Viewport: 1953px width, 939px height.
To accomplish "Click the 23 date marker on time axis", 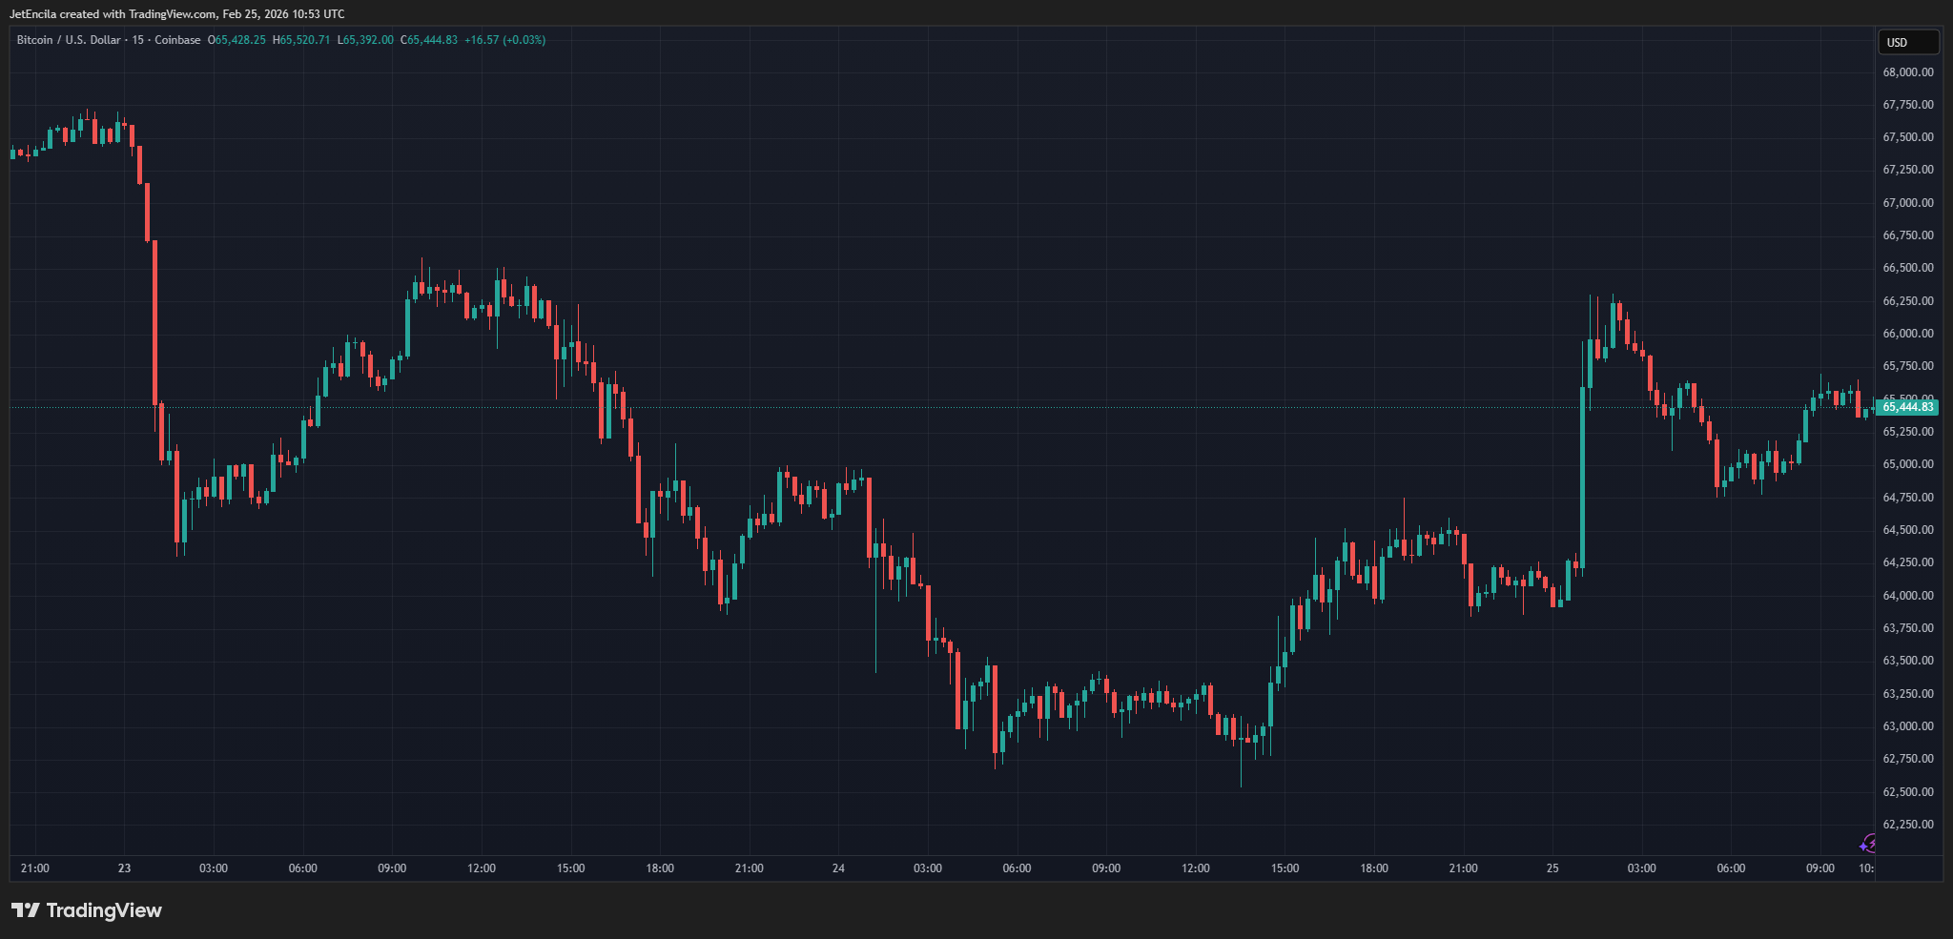I will [124, 868].
